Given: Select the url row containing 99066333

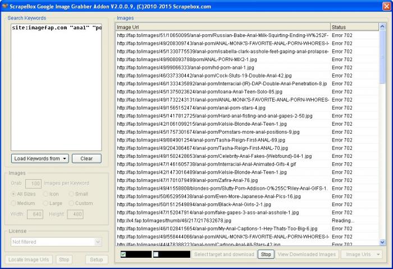Looking at the screenshot, I should pos(247,67).
